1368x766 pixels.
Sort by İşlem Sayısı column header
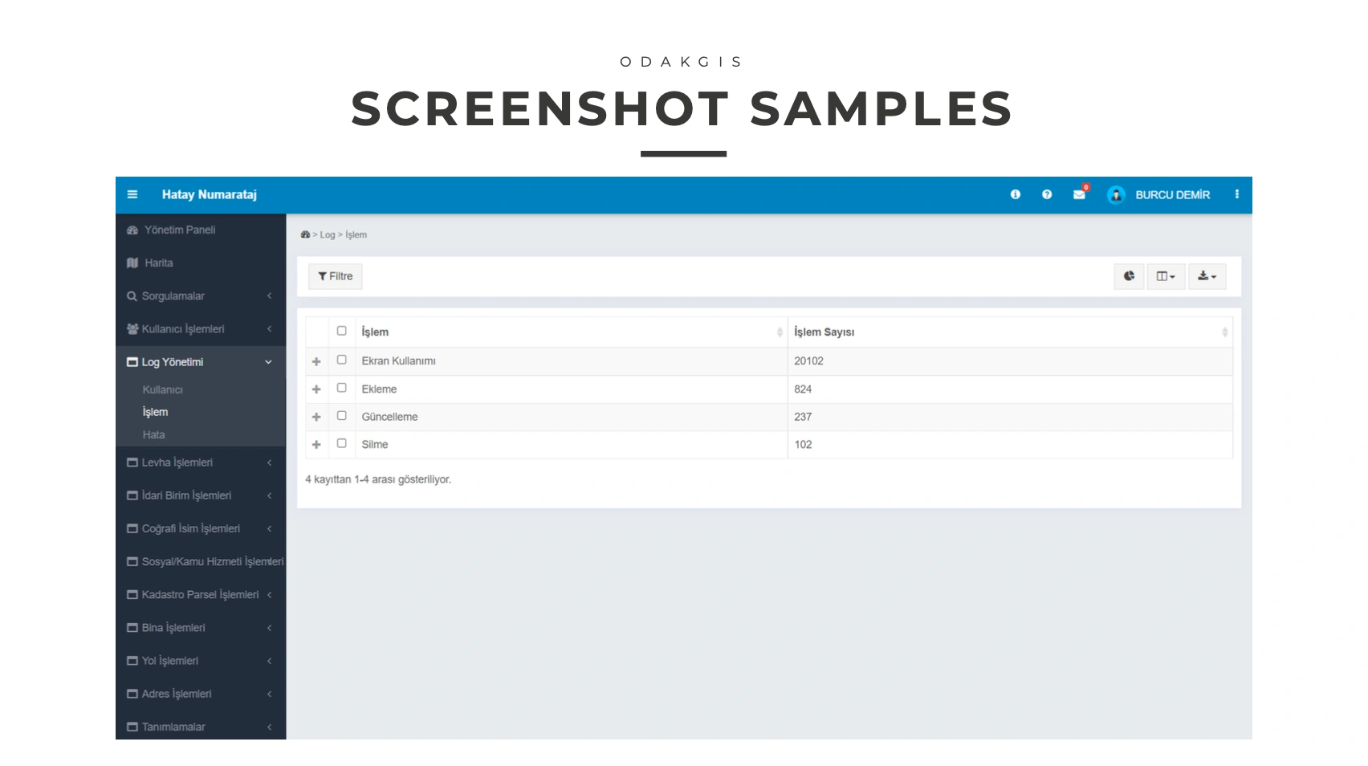tap(824, 332)
